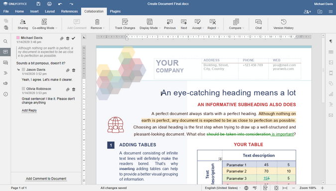Click Add Comment to Document

[46, 179]
